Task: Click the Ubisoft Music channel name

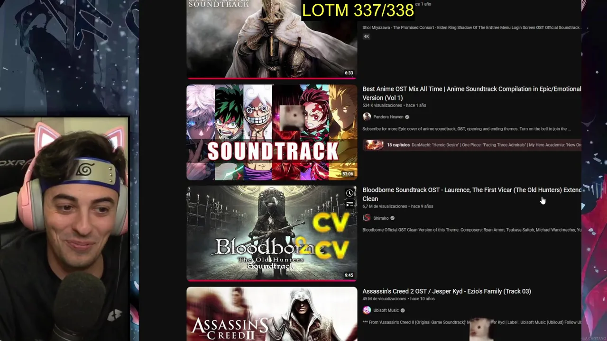Action: click(x=386, y=310)
